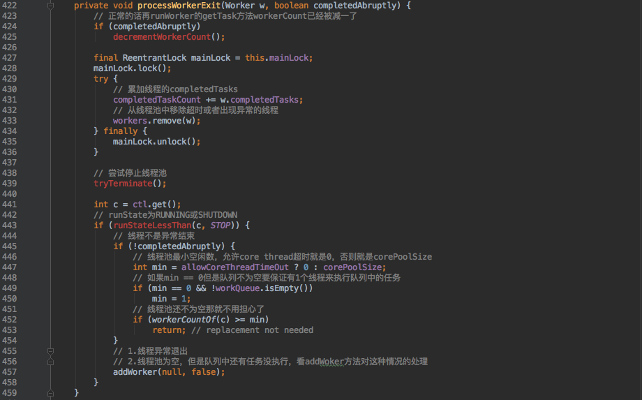Click the STOP constant

(221, 225)
